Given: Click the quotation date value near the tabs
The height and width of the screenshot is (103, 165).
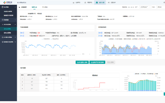Looking at the screenshot, I should [x=131, y=7].
